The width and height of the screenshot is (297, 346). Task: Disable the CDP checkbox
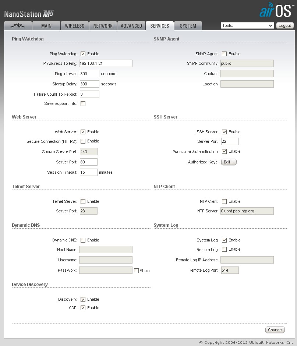point(83,308)
